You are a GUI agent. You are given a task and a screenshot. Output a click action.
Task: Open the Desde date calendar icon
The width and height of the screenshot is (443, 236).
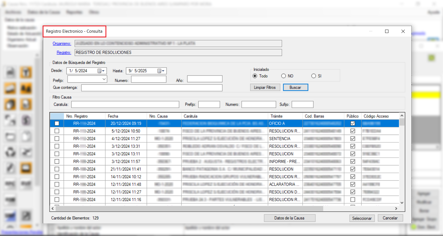pyautogui.click(x=99, y=71)
